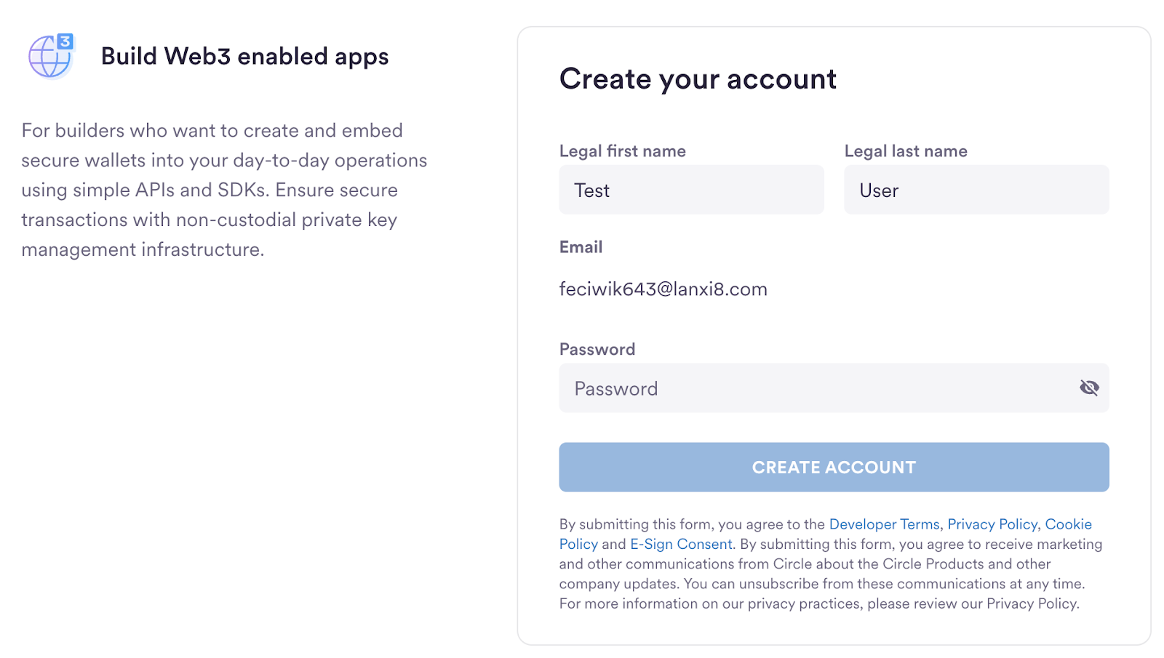Click into the Password input field

pos(834,388)
